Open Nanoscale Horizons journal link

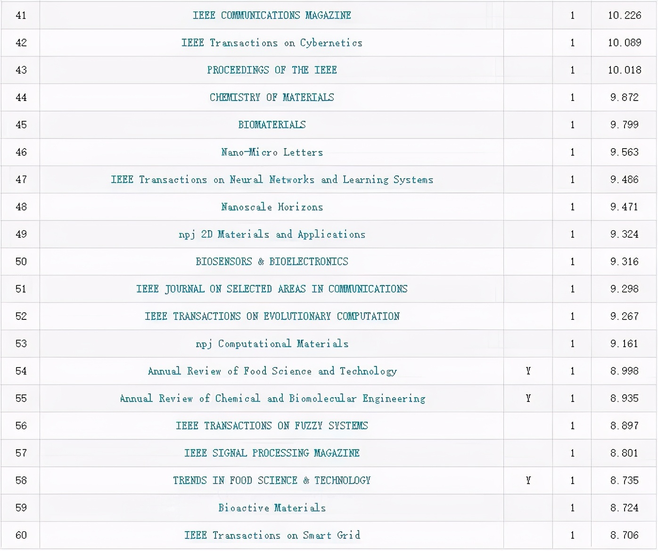click(x=272, y=207)
